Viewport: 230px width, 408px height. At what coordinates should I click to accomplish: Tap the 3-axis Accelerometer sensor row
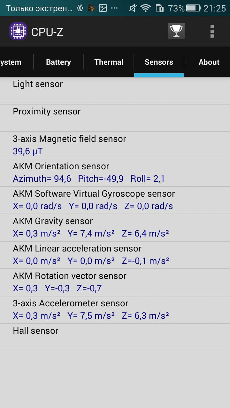pyautogui.click(x=115, y=310)
